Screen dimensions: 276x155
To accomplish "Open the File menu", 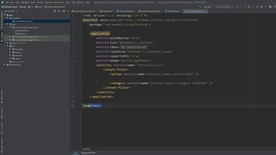I will [7, 3].
